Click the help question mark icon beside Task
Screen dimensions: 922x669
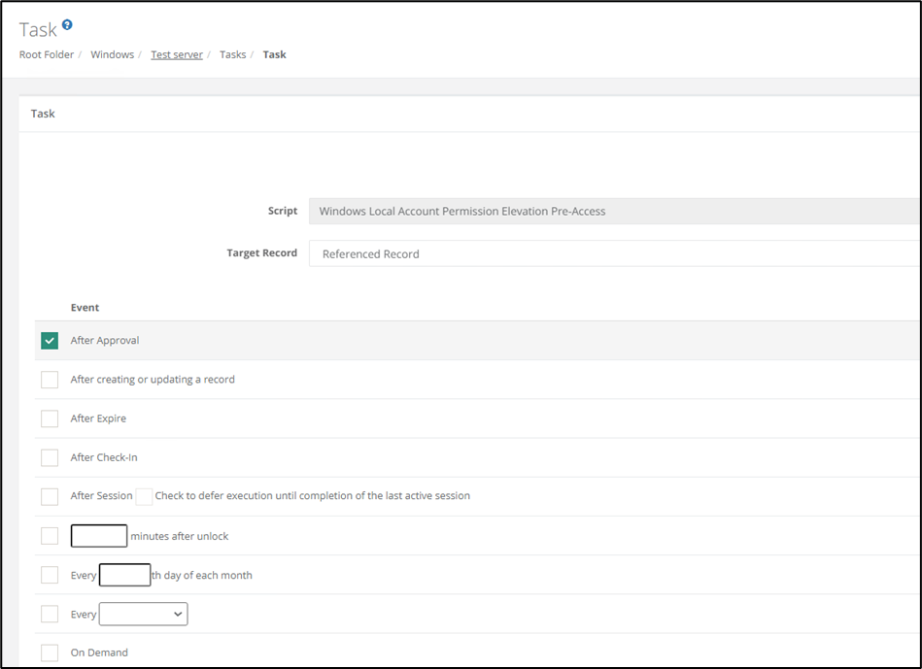coord(67,25)
